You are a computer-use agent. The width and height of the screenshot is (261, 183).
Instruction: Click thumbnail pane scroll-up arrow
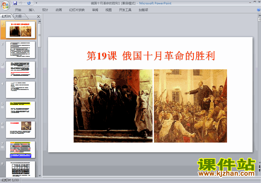click(40, 21)
